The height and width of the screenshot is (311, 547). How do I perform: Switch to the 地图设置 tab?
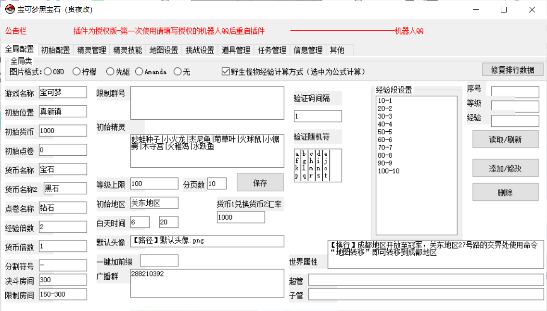coord(164,50)
